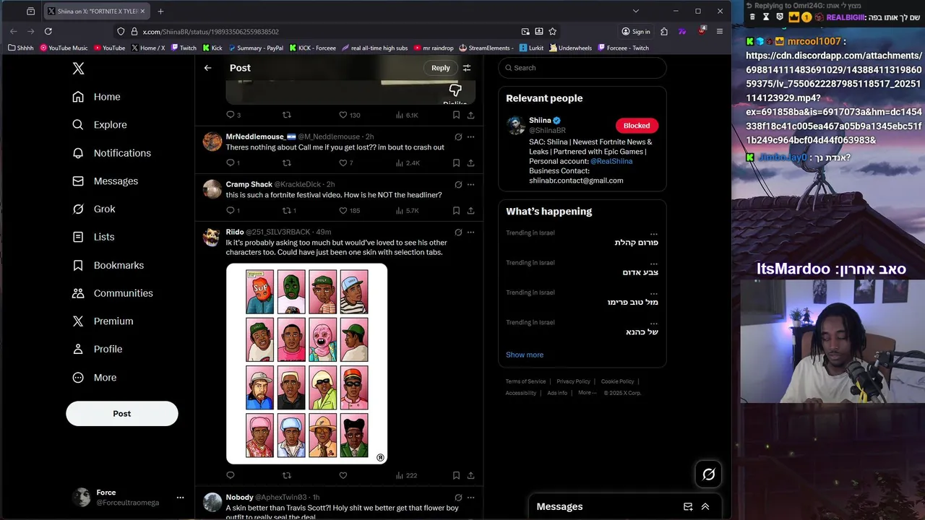Screen dimensions: 925x520
Task: Click Show more under What's happening
Action: pos(525,355)
